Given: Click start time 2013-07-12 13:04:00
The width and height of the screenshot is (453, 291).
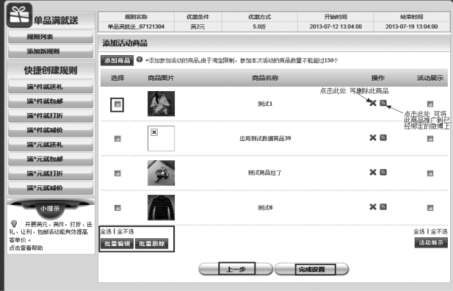Looking at the screenshot, I should pos(336,26).
